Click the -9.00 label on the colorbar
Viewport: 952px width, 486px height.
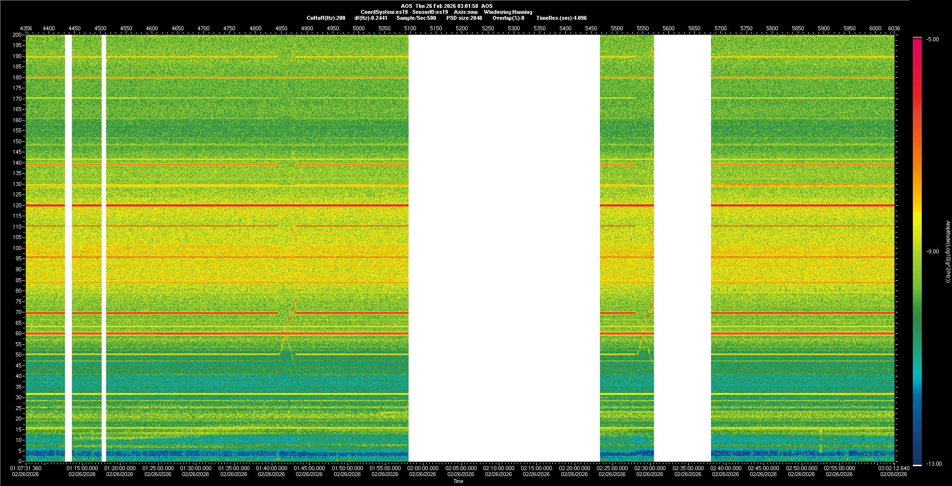(x=932, y=252)
